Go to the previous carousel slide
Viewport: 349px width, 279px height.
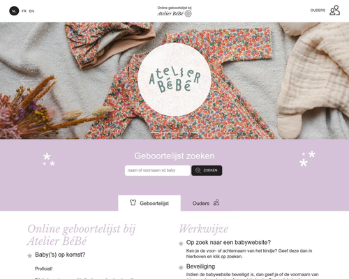click(x=25, y=81)
